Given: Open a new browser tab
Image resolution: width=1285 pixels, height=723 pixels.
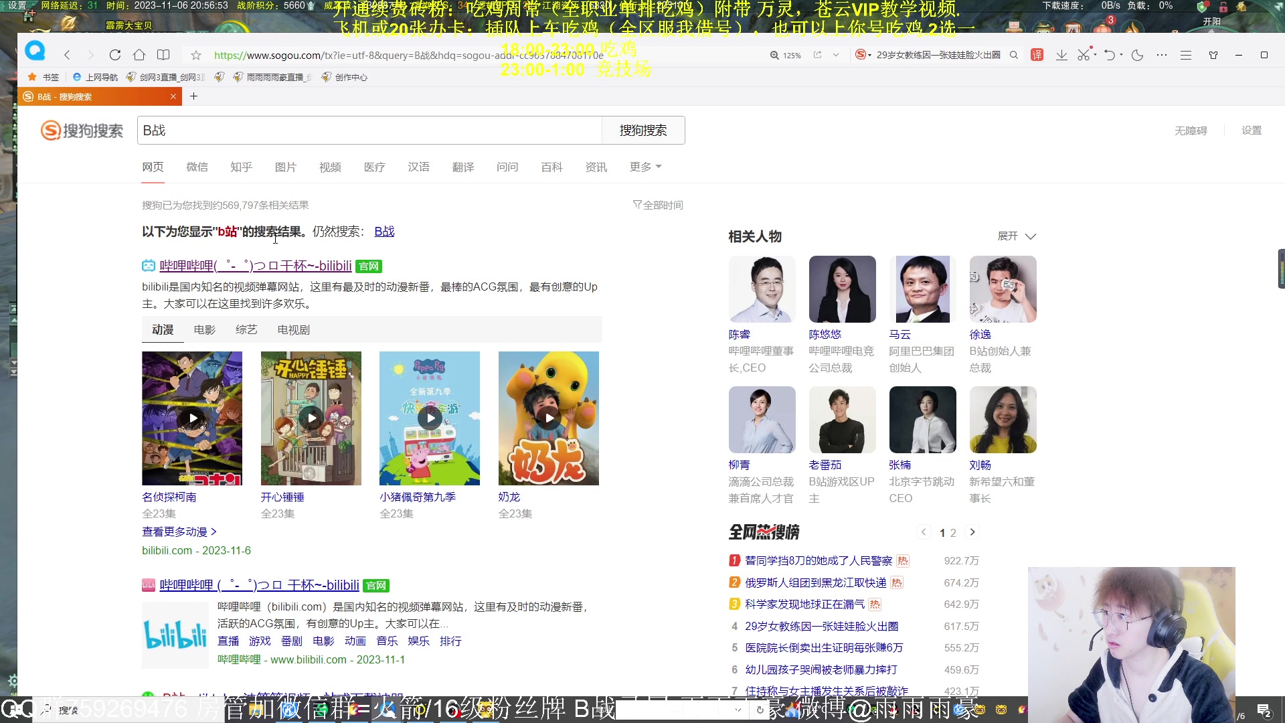Looking at the screenshot, I should coord(193,96).
